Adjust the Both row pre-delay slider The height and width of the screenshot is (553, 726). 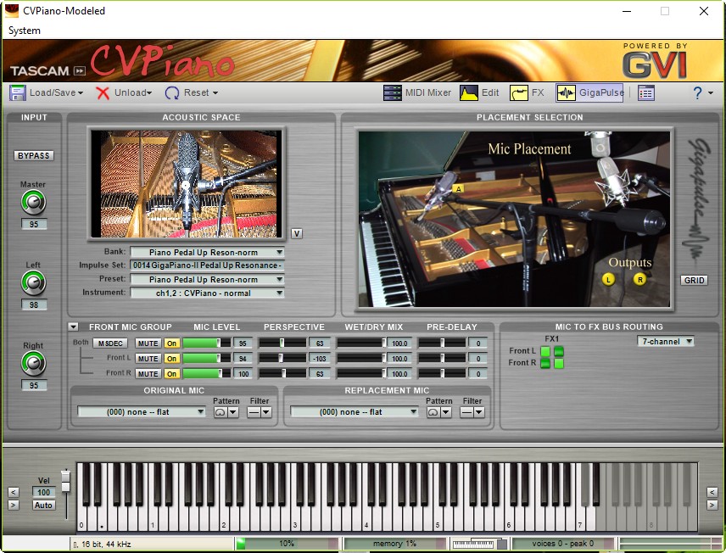pyautogui.click(x=442, y=344)
